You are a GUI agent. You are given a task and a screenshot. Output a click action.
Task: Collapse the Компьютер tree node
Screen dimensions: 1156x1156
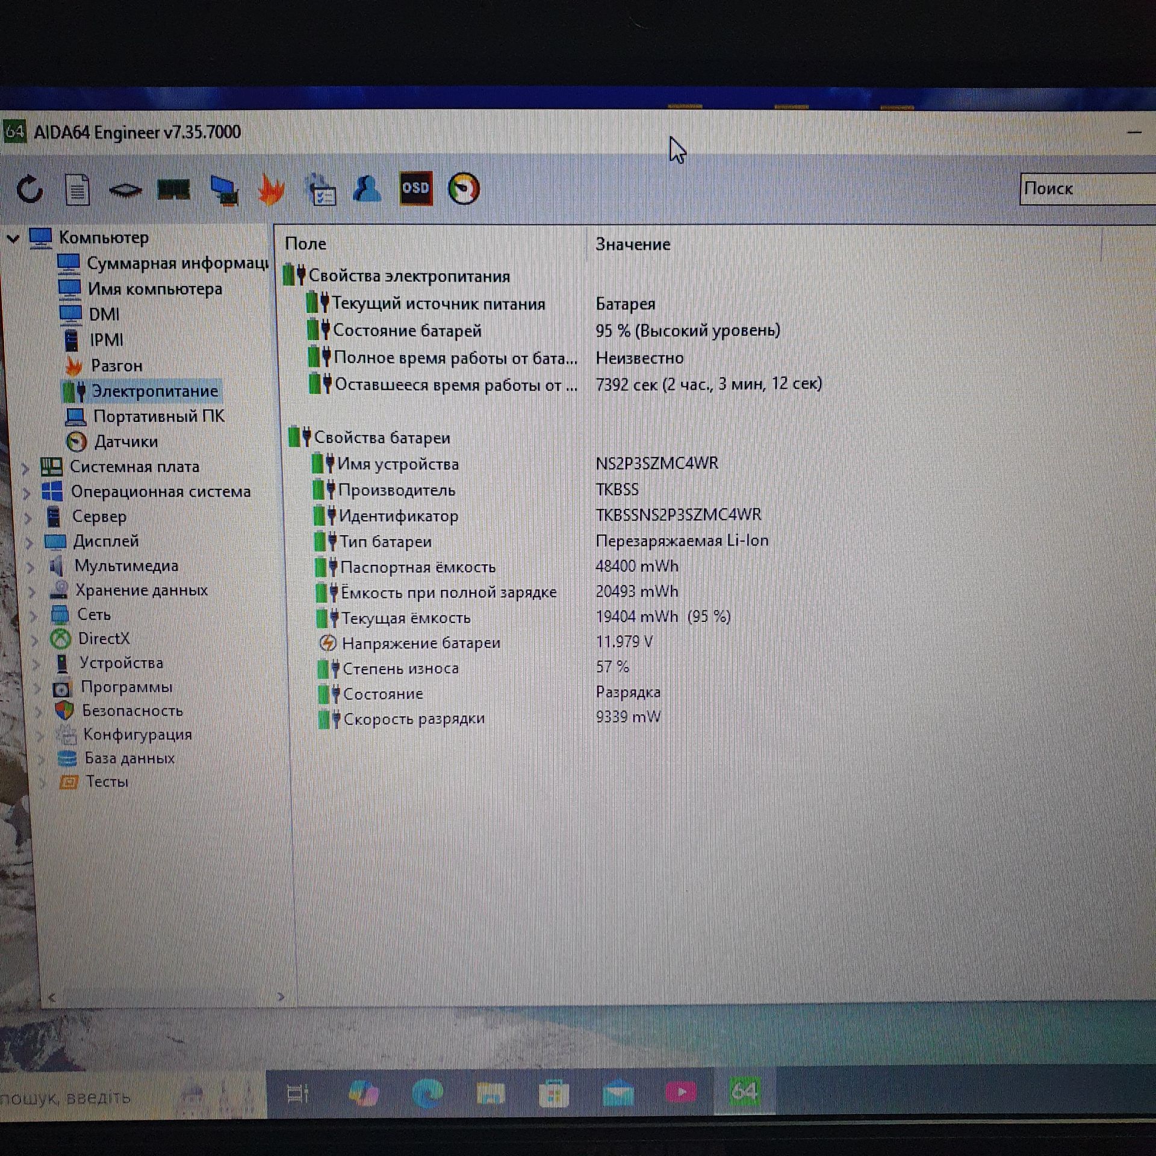13,238
